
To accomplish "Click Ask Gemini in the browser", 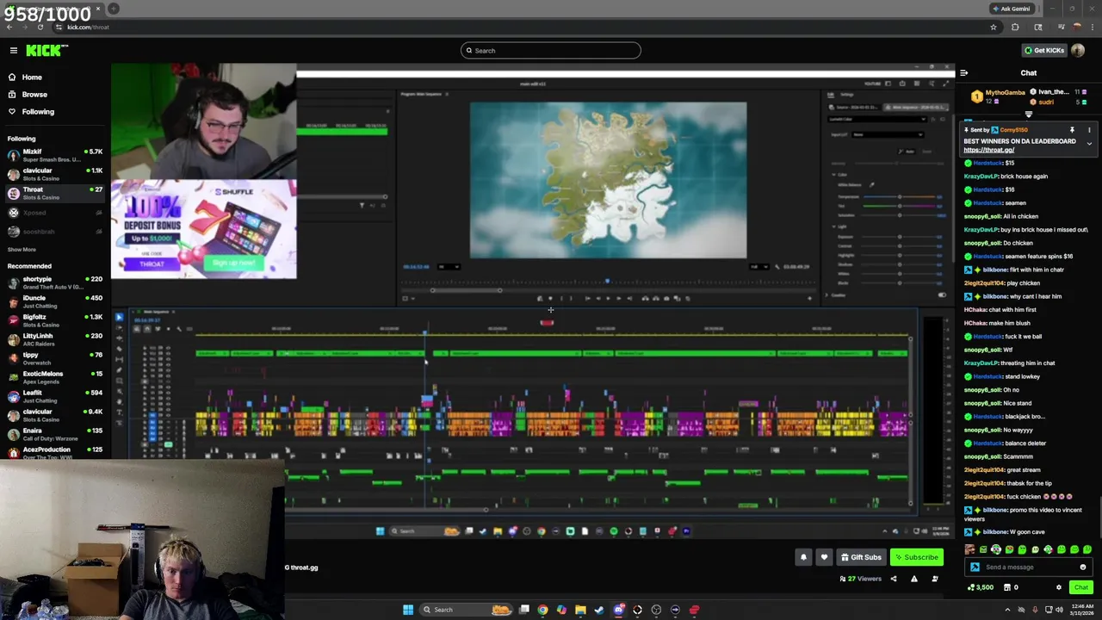I will coord(1011,9).
